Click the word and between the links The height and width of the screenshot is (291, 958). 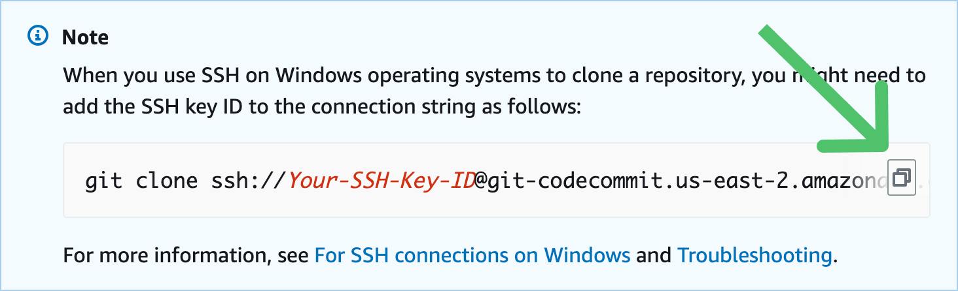tap(654, 254)
